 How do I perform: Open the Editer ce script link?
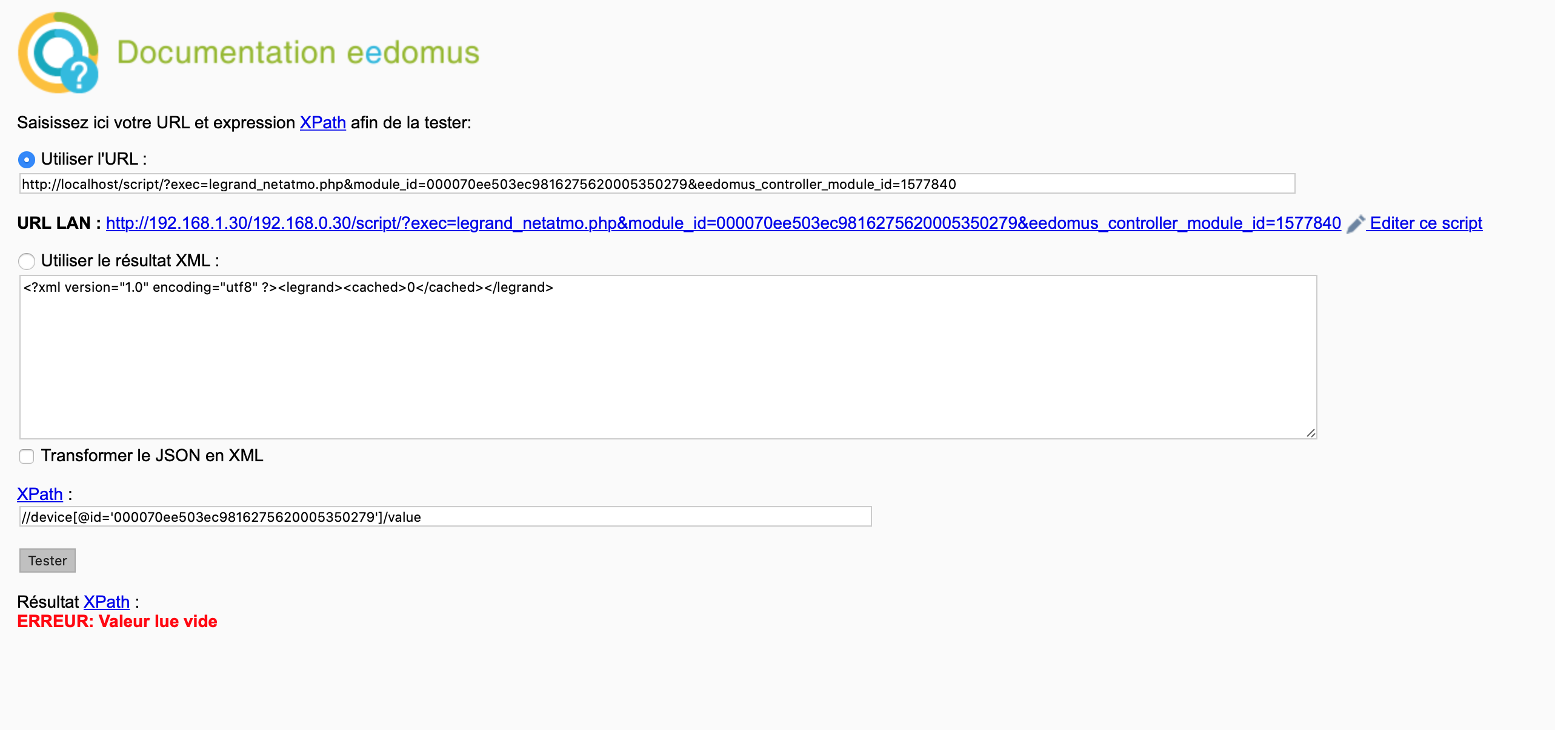1426,223
